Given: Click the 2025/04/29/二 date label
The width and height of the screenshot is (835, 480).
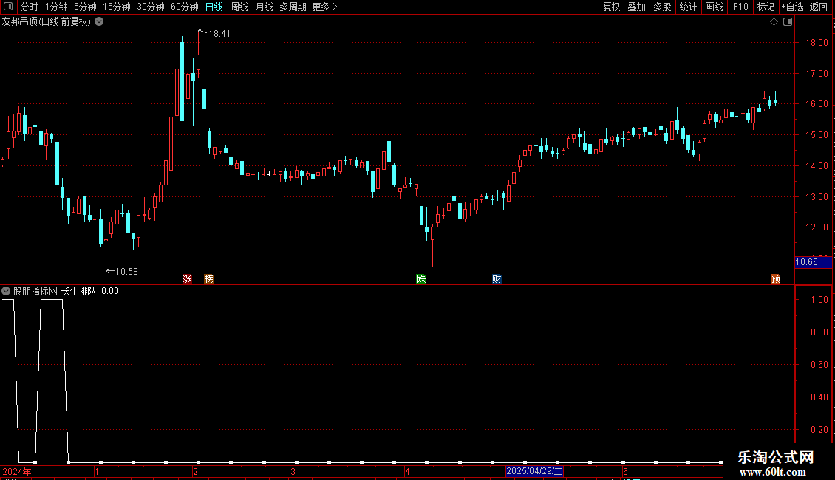Looking at the screenshot, I should pos(534,471).
